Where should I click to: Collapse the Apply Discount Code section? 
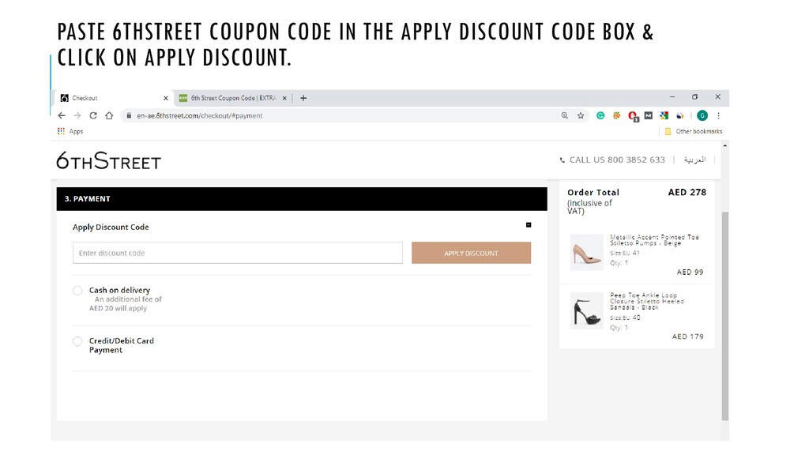[529, 225]
